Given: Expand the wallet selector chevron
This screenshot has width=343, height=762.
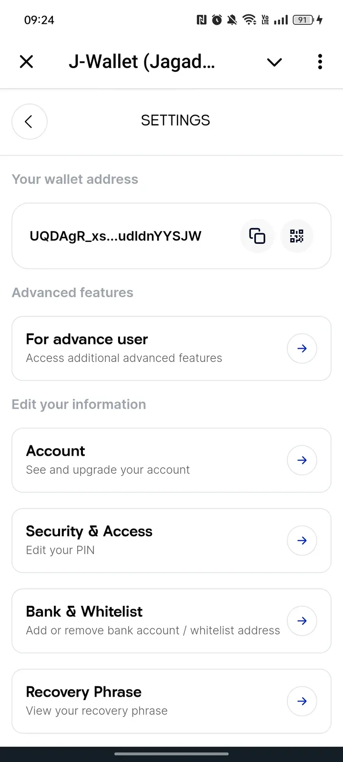Looking at the screenshot, I should click(274, 62).
